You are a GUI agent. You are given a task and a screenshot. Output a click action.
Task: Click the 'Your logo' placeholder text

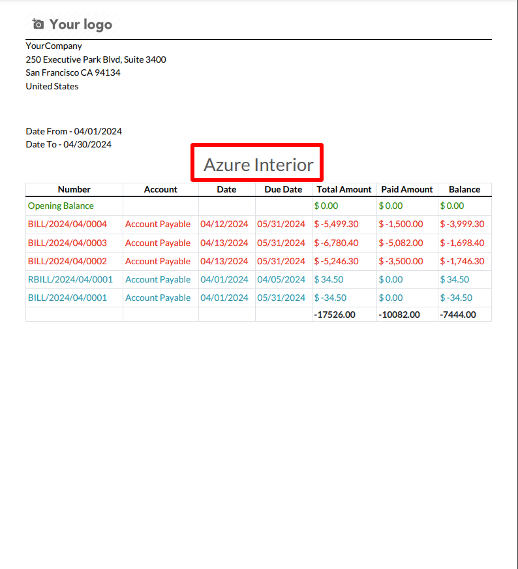(80, 25)
